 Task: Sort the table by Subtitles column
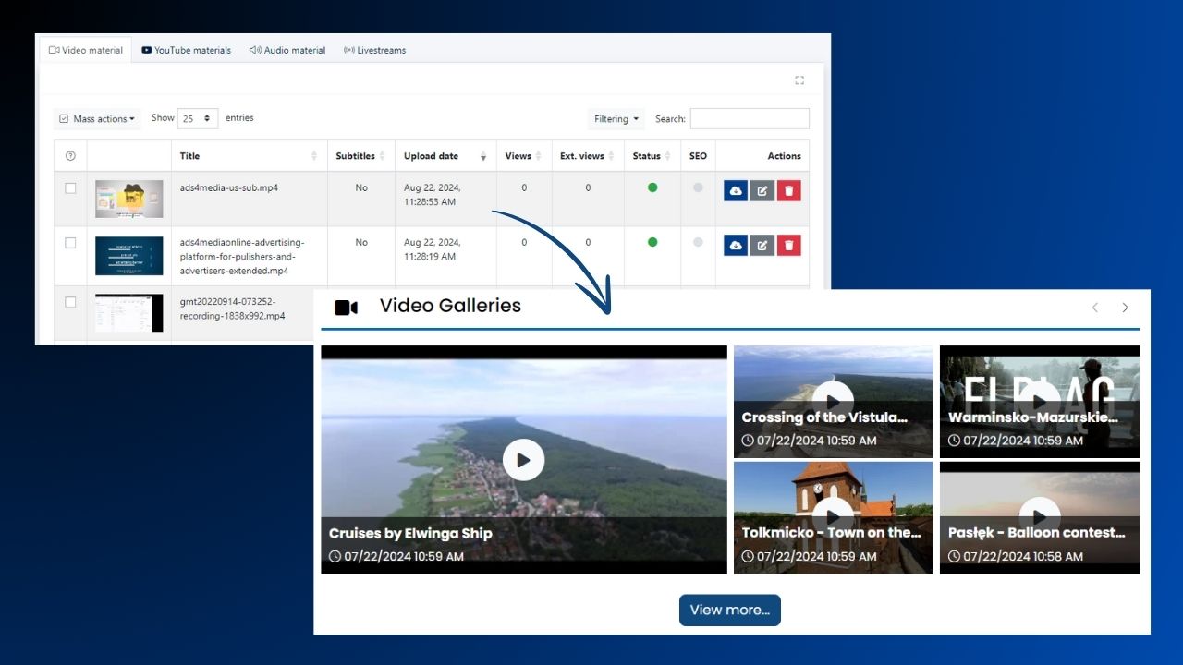[361, 156]
